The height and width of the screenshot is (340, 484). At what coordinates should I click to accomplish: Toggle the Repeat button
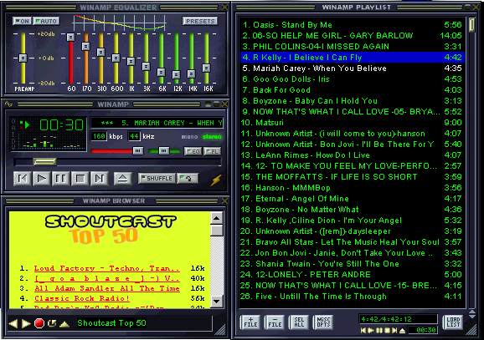pyautogui.click(x=188, y=178)
